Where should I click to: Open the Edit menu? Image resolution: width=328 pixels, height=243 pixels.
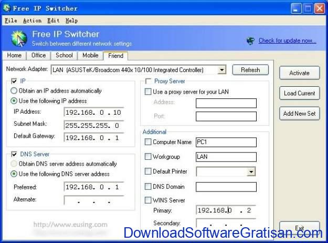click(54, 21)
